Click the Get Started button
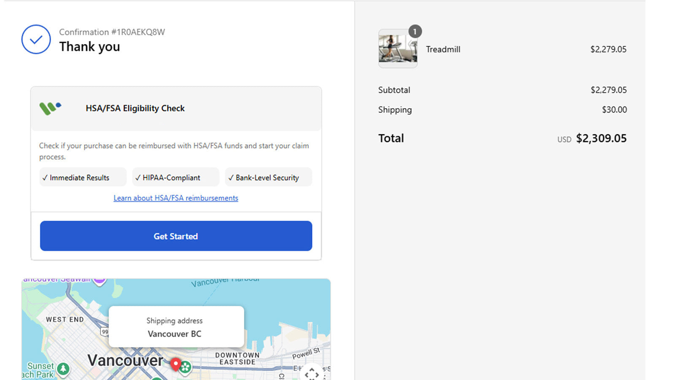Image resolution: width=675 pixels, height=380 pixels. coord(176,236)
